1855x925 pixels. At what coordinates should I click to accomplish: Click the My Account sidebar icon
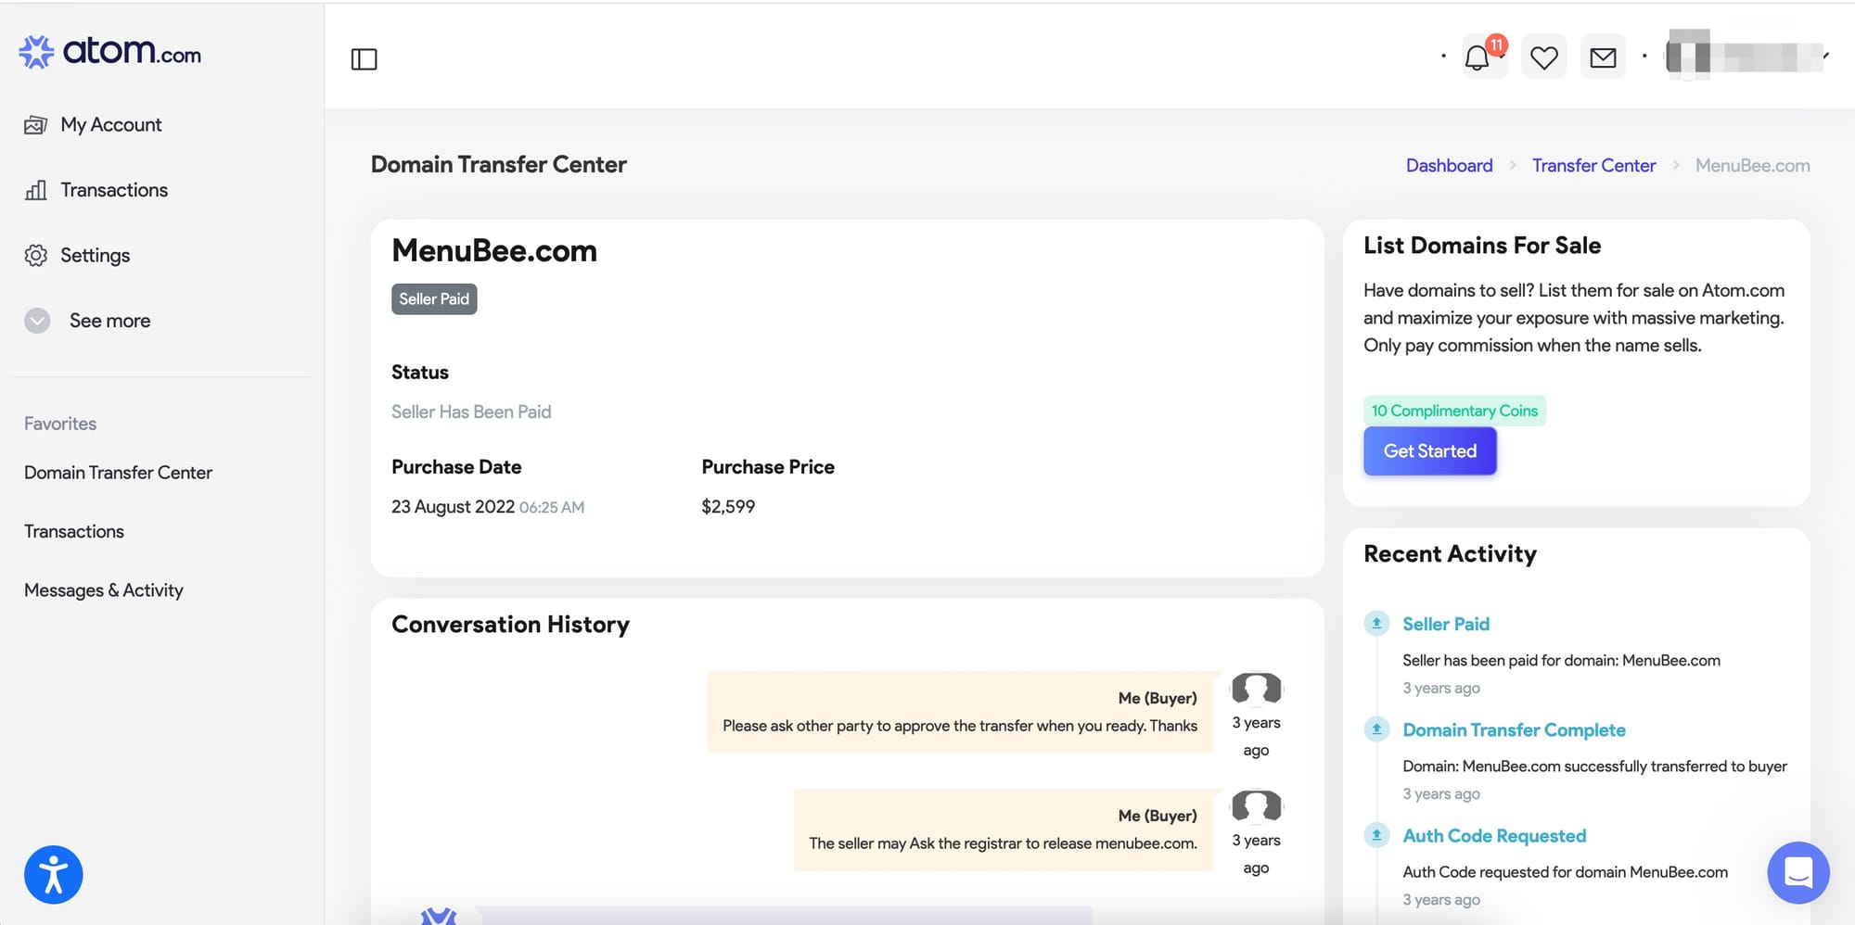[x=35, y=125]
